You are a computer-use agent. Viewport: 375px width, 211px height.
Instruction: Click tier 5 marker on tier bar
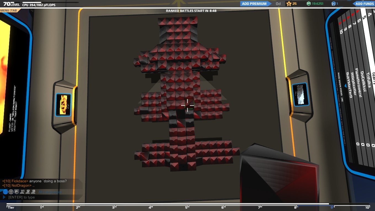point(186,207)
